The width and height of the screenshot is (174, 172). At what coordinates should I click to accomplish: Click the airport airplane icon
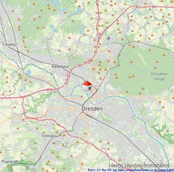pyautogui.click(x=108, y=38)
